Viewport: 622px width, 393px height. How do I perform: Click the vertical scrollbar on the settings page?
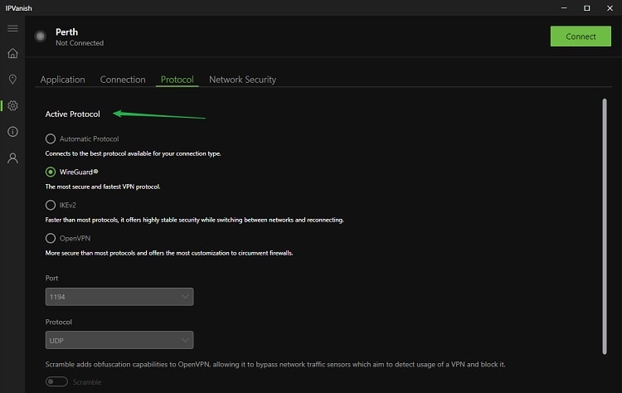pyautogui.click(x=605, y=226)
